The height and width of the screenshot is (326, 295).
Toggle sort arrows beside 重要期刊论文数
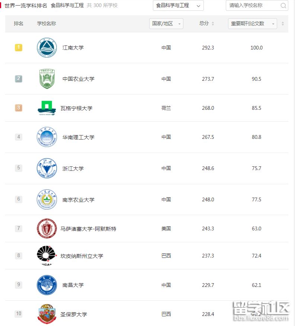click(283, 23)
